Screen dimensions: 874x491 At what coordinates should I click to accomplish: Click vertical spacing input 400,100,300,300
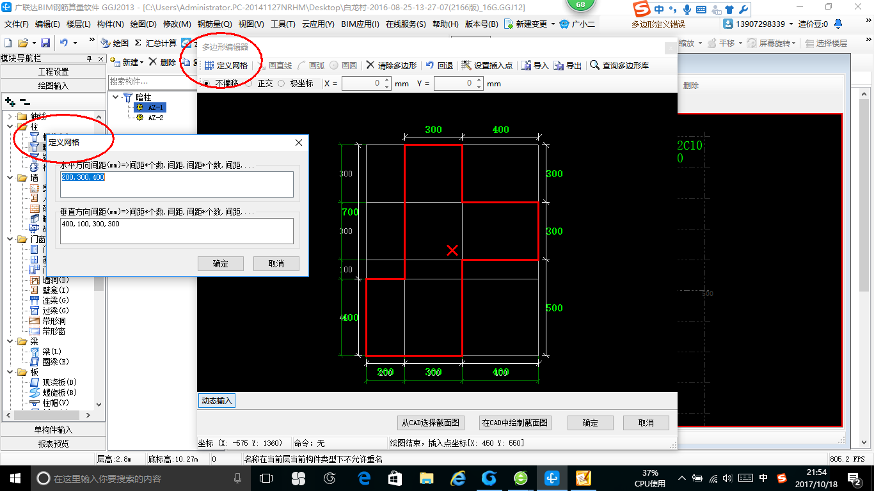pos(177,231)
